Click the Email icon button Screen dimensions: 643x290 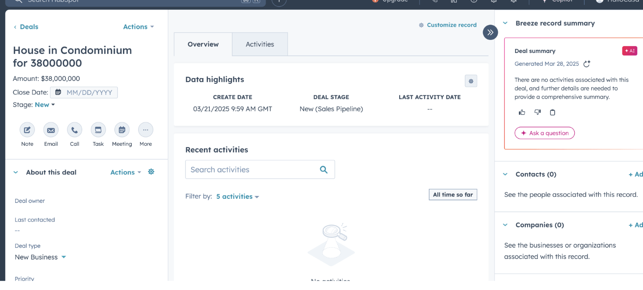point(51,130)
